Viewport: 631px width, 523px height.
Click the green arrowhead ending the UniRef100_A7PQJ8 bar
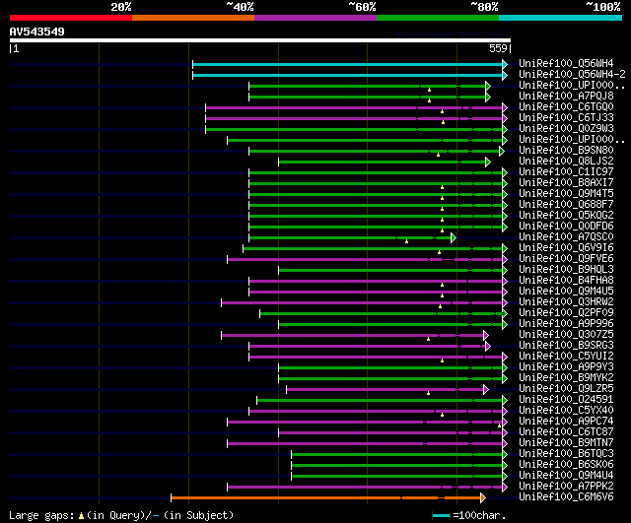point(488,97)
